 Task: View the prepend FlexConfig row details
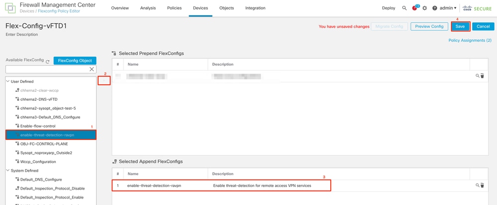point(477,76)
